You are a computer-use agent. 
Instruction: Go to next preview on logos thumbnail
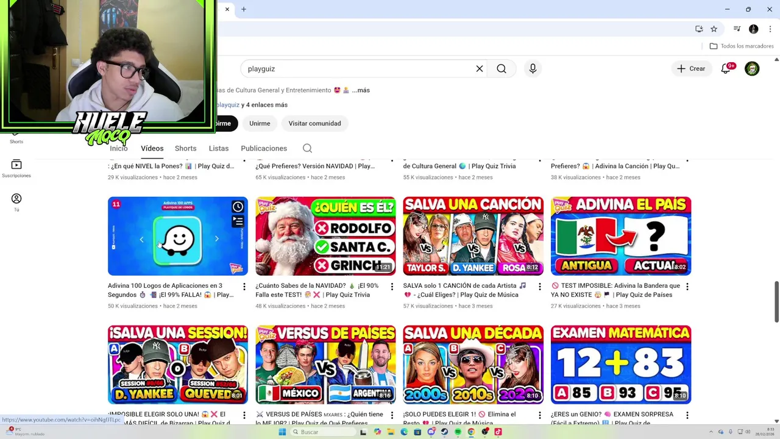pyautogui.click(x=216, y=239)
